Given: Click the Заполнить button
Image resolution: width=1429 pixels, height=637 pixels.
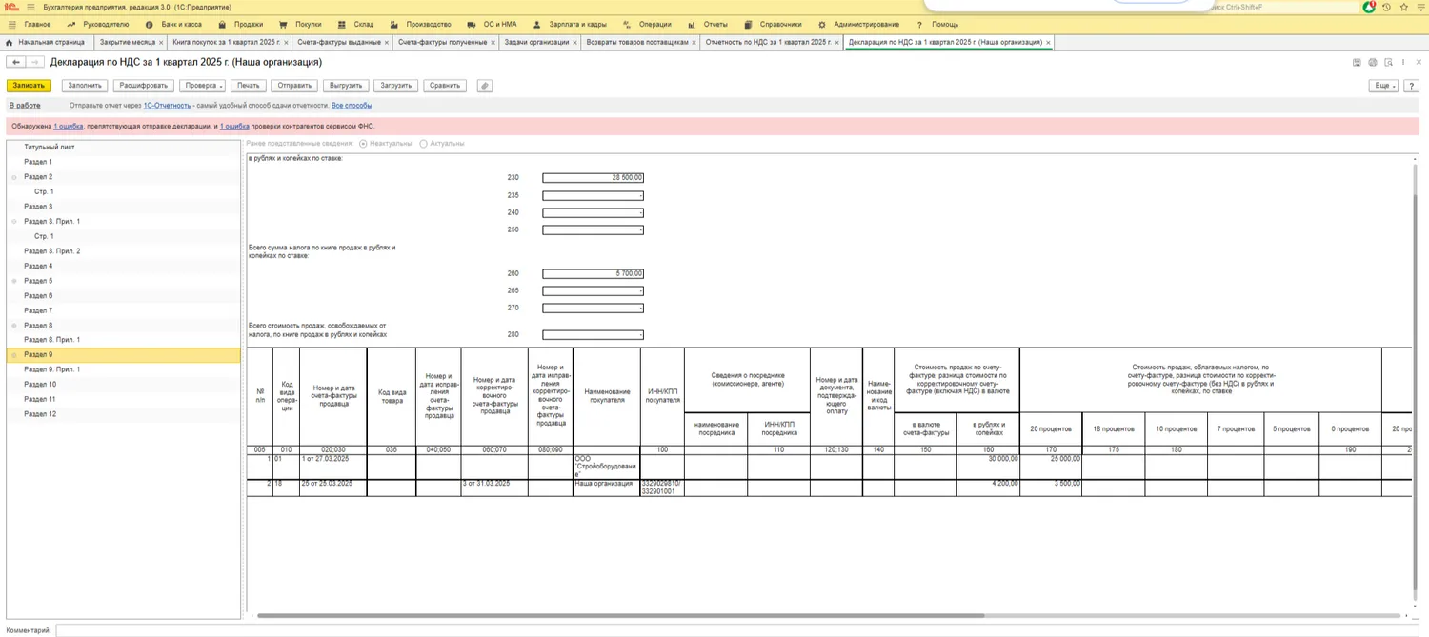Looking at the screenshot, I should (85, 86).
